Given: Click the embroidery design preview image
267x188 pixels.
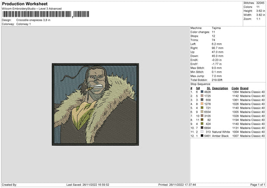Looking at the screenshot, I should pyautogui.click(x=95, y=104).
